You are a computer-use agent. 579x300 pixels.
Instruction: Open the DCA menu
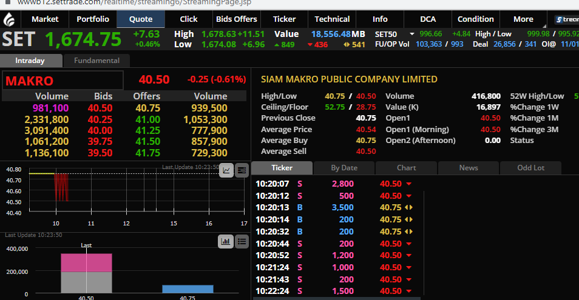(428, 19)
